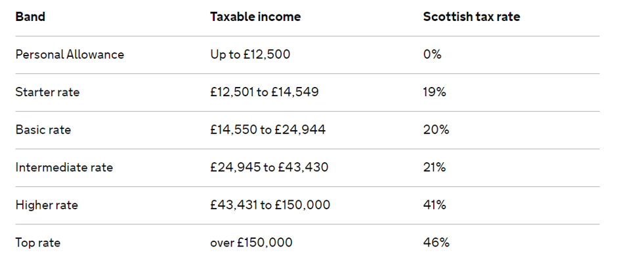Viewport: 617px width, 261px height.
Task: Click the Taxable income column header
Action: (255, 17)
